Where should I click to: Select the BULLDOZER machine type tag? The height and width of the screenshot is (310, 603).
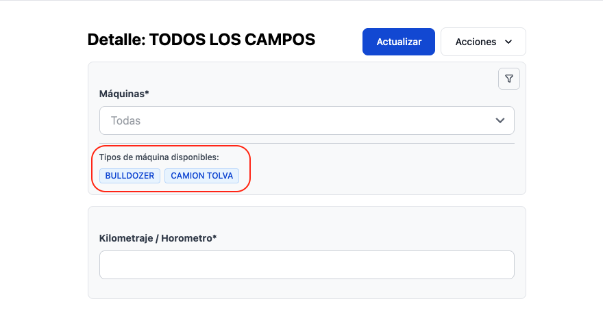pos(130,176)
